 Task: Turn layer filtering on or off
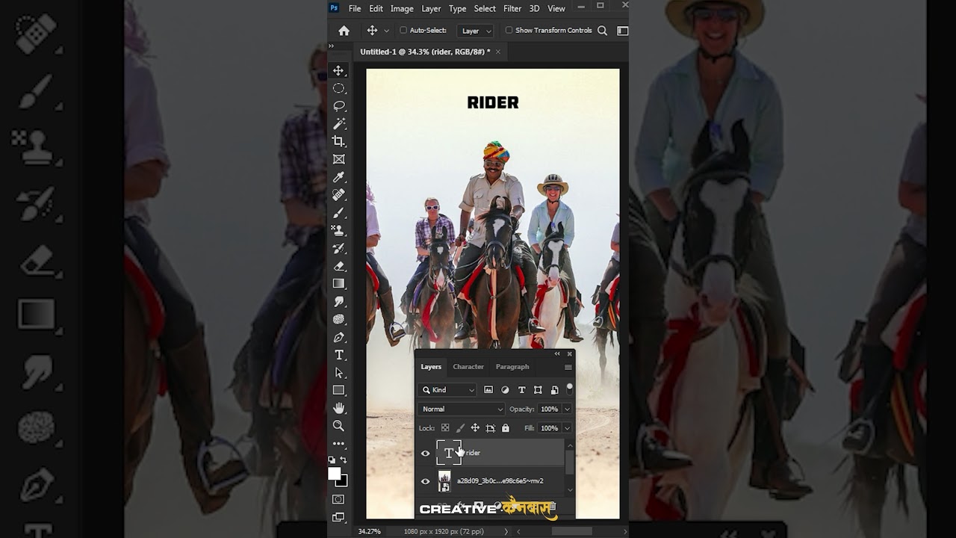pos(569,388)
